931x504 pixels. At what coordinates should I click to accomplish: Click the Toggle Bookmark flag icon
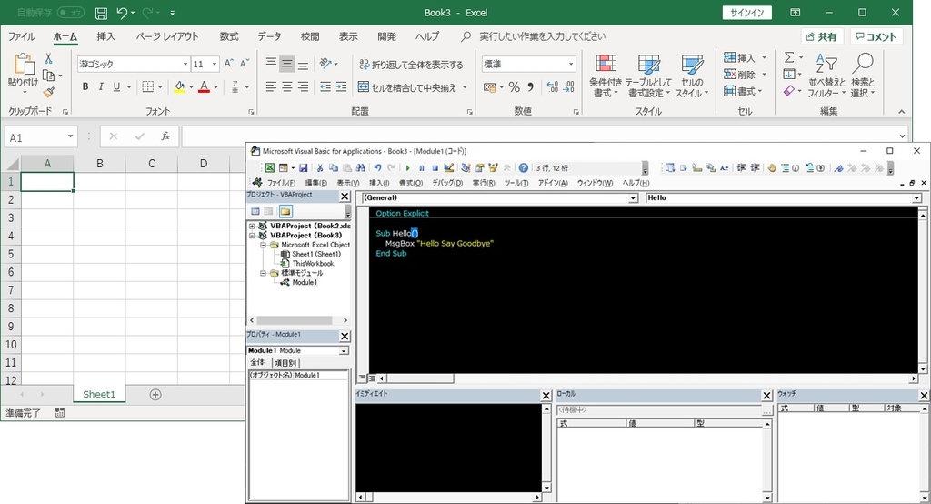[x=838, y=168]
